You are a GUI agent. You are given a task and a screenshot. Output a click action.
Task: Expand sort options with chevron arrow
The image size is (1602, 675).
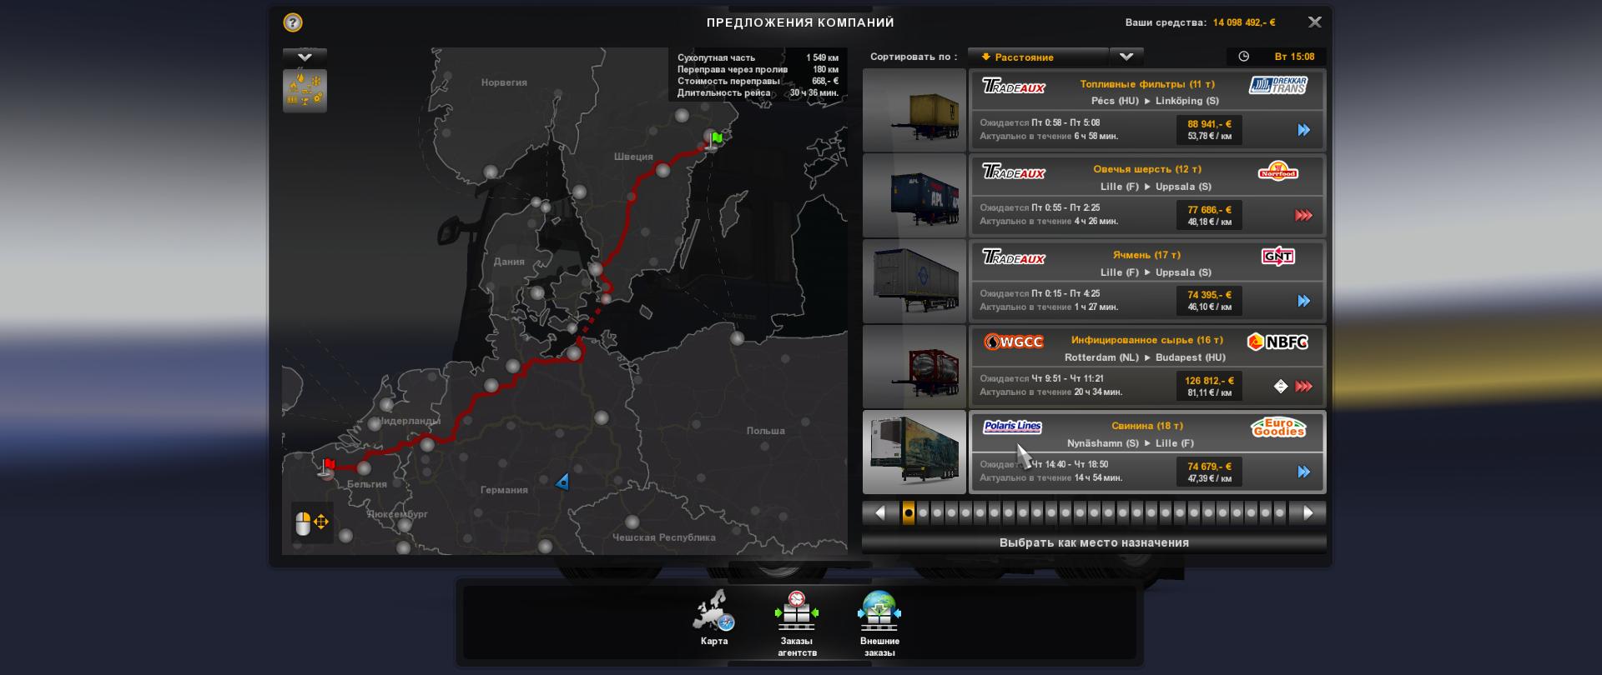[x=1126, y=57]
